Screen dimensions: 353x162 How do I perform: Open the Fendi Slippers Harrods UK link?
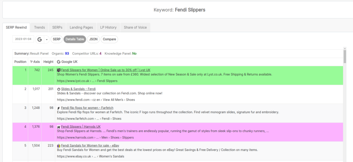(81, 127)
